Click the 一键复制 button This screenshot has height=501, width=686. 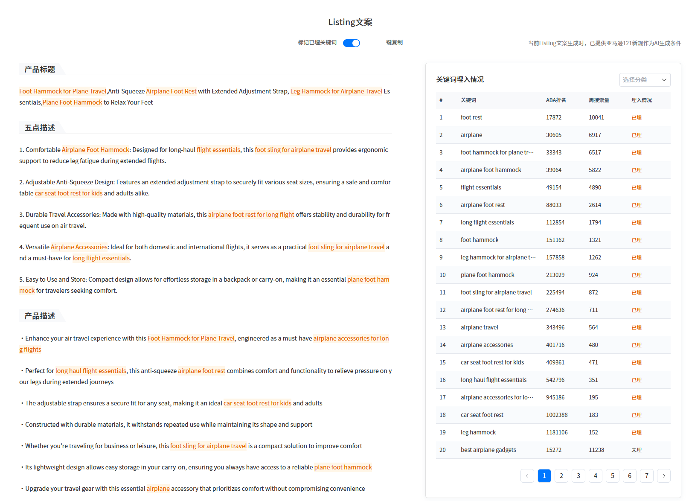click(392, 42)
